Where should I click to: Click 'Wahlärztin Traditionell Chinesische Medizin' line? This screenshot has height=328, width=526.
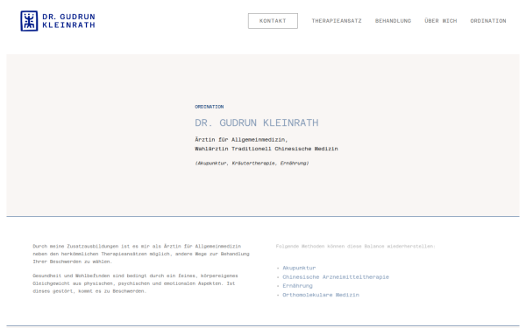point(267,149)
